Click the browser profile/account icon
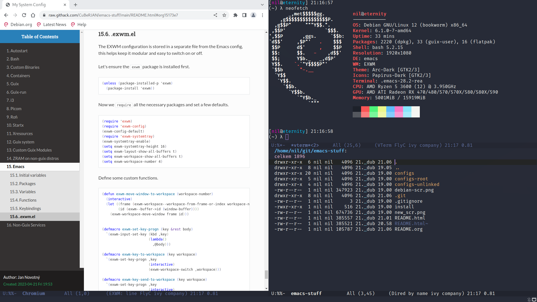The height and width of the screenshot is (302, 537). pos(253,15)
